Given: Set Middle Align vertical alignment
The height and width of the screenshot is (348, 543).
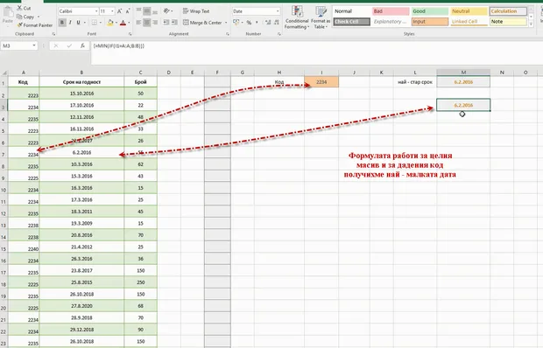Looking at the screenshot, I should pos(147,11).
